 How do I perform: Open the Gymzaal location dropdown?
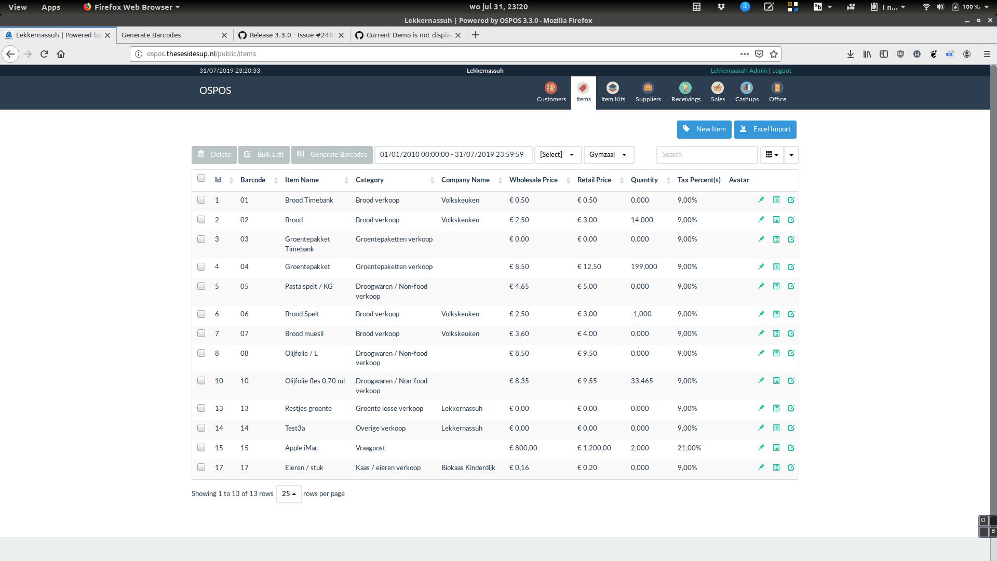(608, 154)
